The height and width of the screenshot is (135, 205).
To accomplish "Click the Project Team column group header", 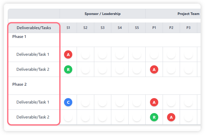I will [x=188, y=14].
